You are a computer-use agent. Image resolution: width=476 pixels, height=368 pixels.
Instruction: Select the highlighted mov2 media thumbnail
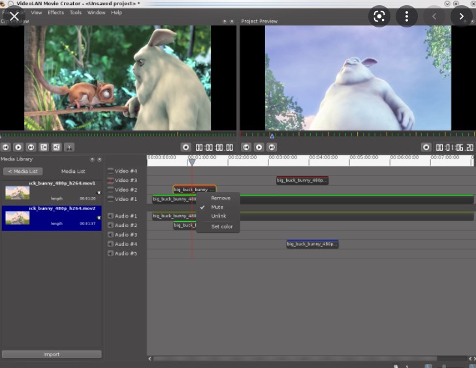click(x=18, y=218)
